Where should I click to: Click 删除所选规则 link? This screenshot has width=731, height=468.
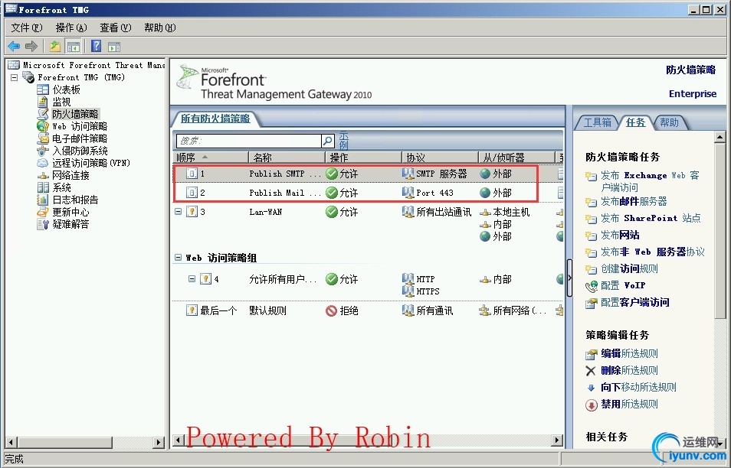[629, 370]
